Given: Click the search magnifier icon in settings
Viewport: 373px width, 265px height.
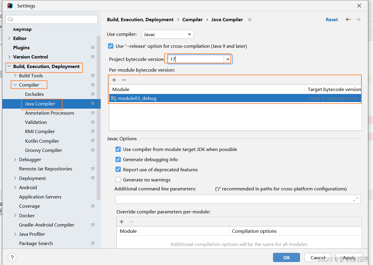Looking at the screenshot, I should point(10,19).
